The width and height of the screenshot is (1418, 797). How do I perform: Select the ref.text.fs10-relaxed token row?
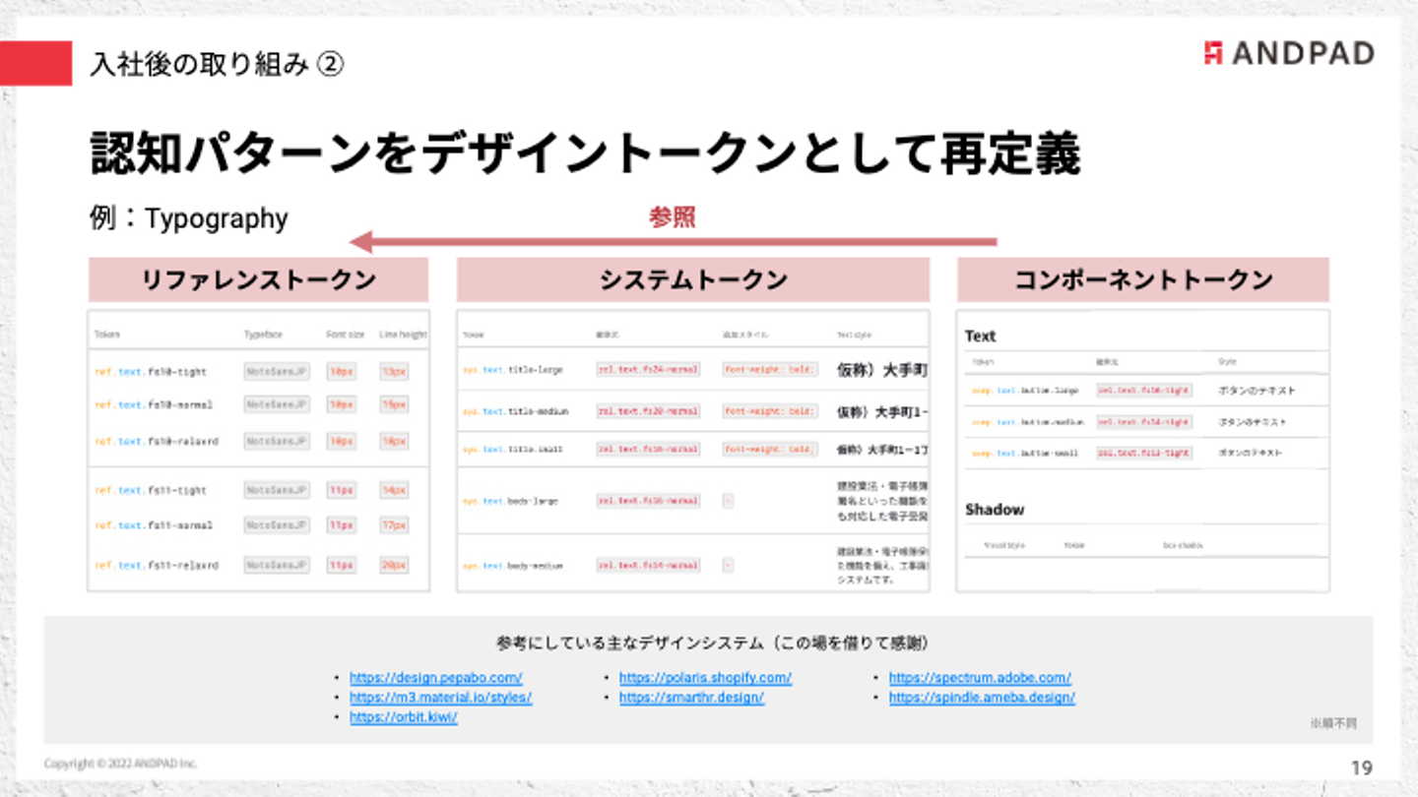(258, 442)
